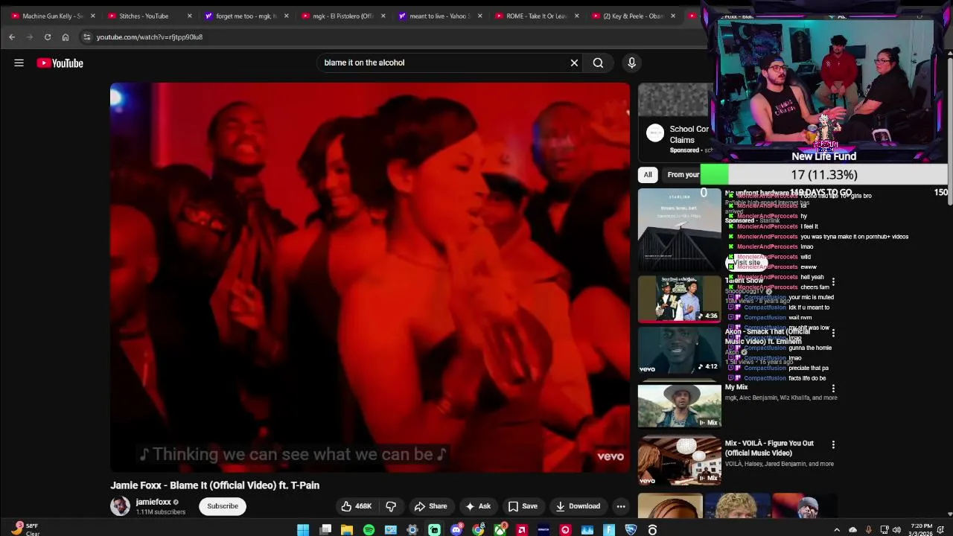Open Task View on the taskbar
The height and width of the screenshot is (536, 953).
tap(325, 530)
